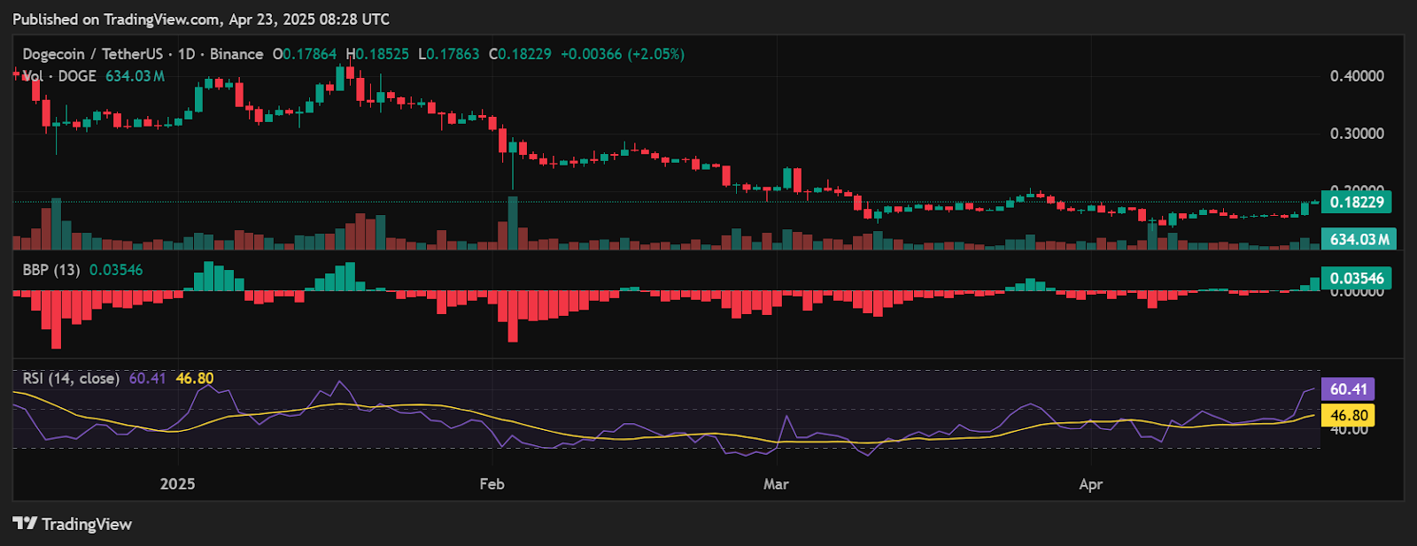1417x546 pixels.
Task: Click the yellow 46.80 RSI average tag
Action: [x=1348, y=415]
